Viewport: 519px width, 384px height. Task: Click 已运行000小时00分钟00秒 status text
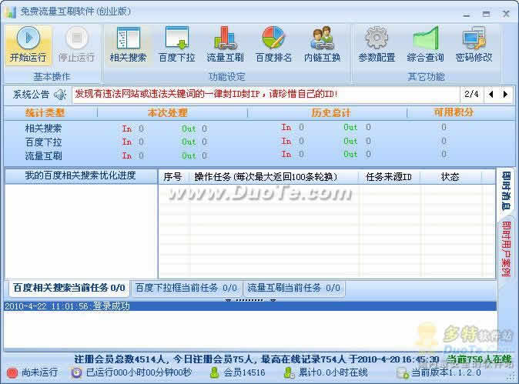(x=139, y=372)
